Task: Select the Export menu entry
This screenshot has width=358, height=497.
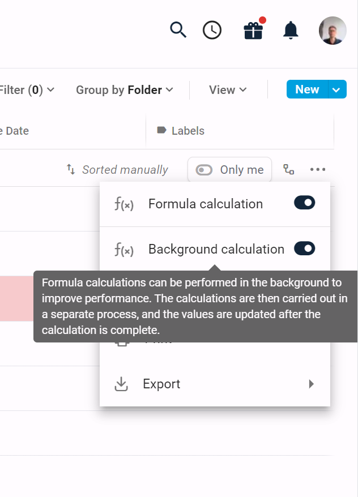Action: coord(215,384)
